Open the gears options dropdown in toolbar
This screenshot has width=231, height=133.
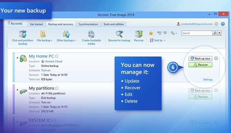point(174,33)
